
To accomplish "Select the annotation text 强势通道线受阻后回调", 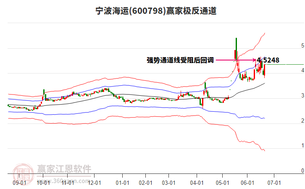I will click(180, 60).
